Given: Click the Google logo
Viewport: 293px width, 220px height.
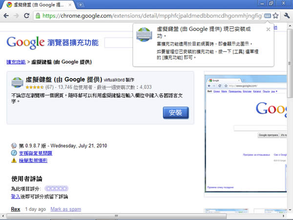Looking at the screenshot, I should click(x=25, y=43).
